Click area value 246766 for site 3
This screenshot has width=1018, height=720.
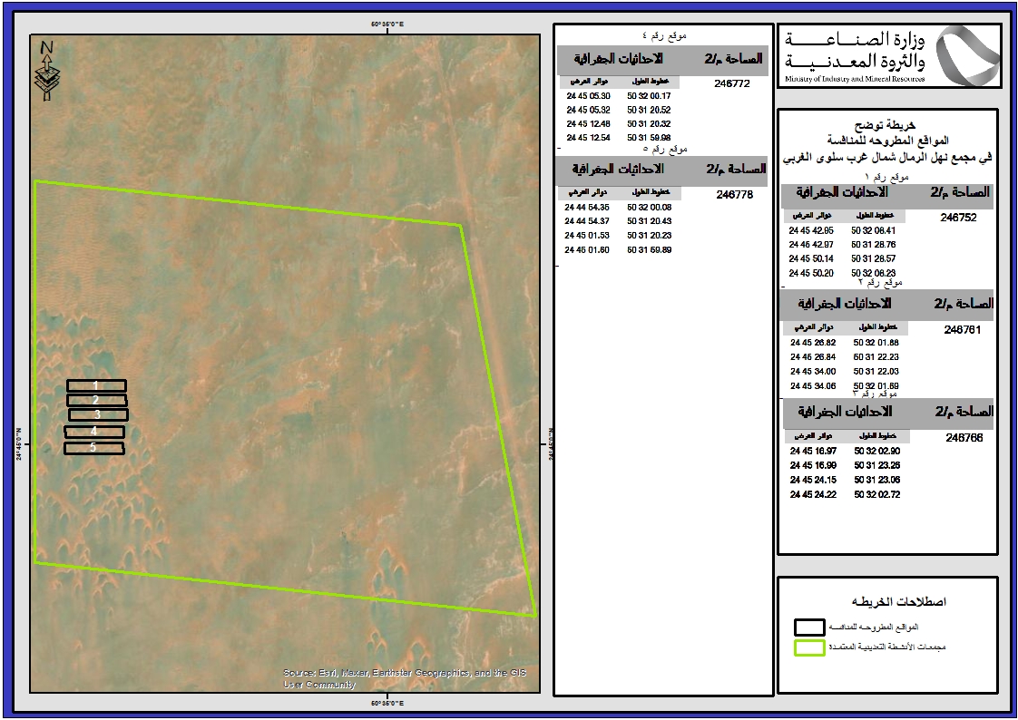click(964, 437)
